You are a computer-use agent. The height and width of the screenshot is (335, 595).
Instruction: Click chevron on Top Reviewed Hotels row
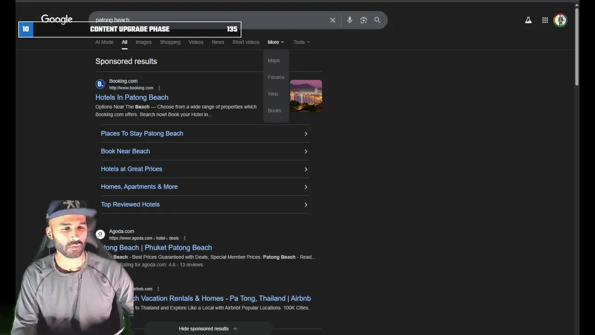pos(306,204)
